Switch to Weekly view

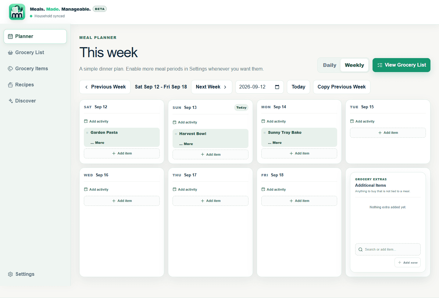click(354, 65)
